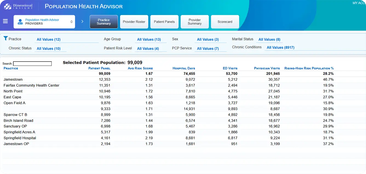Select the Provider Summary tab
366x174 pixels.
(x=195, y=22)
